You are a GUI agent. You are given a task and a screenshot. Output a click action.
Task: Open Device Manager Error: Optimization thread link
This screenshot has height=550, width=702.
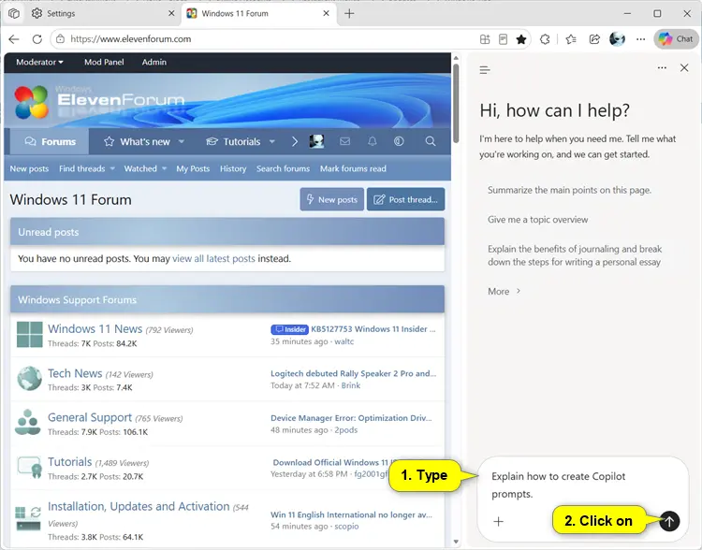351,418
